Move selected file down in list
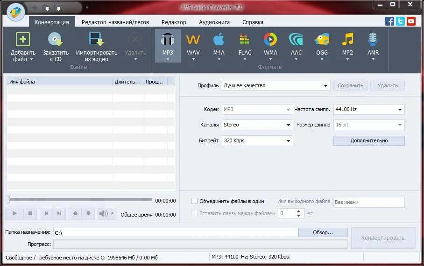This screenshot has height=266, width=424. point(88,214)
